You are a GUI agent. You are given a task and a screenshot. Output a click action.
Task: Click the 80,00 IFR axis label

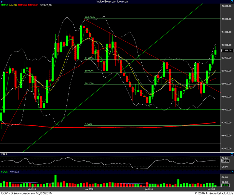point(225,158)
